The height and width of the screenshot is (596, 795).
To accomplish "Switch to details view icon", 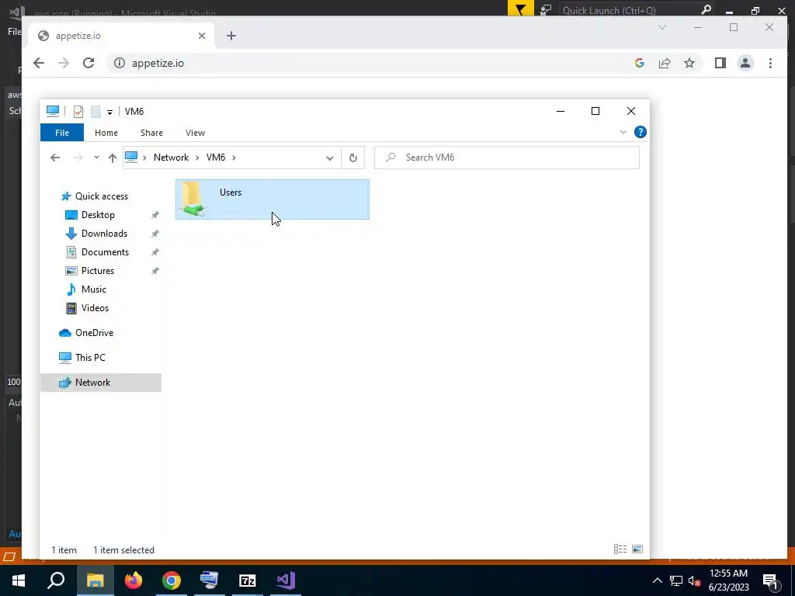I will 620,549.
